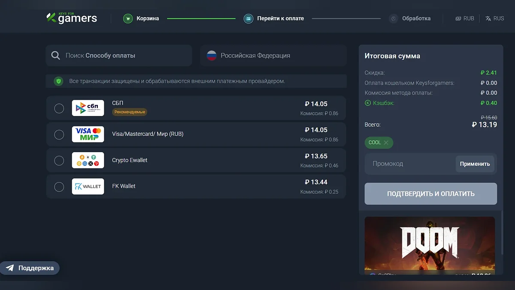Click the RUB currency banknote icon
Image resolution: width=515 pixels, height=290 pixels.
pyautogui.click(x=458, y=18)
